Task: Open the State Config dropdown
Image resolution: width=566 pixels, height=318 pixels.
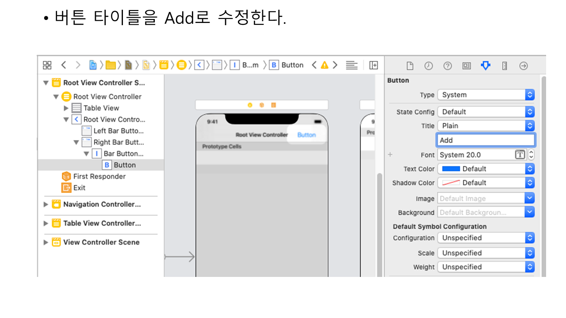Action: pyautogui.click(x=486, y=112)
